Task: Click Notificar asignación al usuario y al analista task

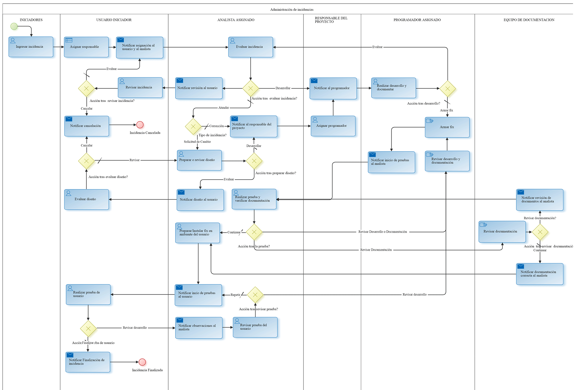Action: (x=140, y=48)
